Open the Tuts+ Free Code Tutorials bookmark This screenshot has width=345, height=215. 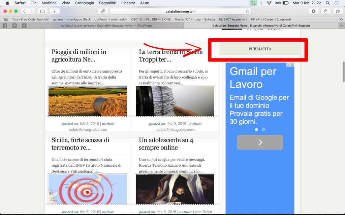tap(30, 19)
